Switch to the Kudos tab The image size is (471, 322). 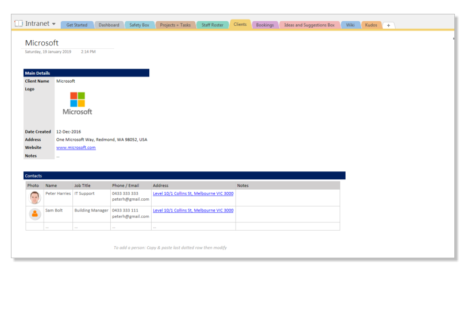[371, 25]
